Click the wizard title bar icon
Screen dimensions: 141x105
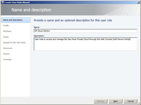point(3,2)
